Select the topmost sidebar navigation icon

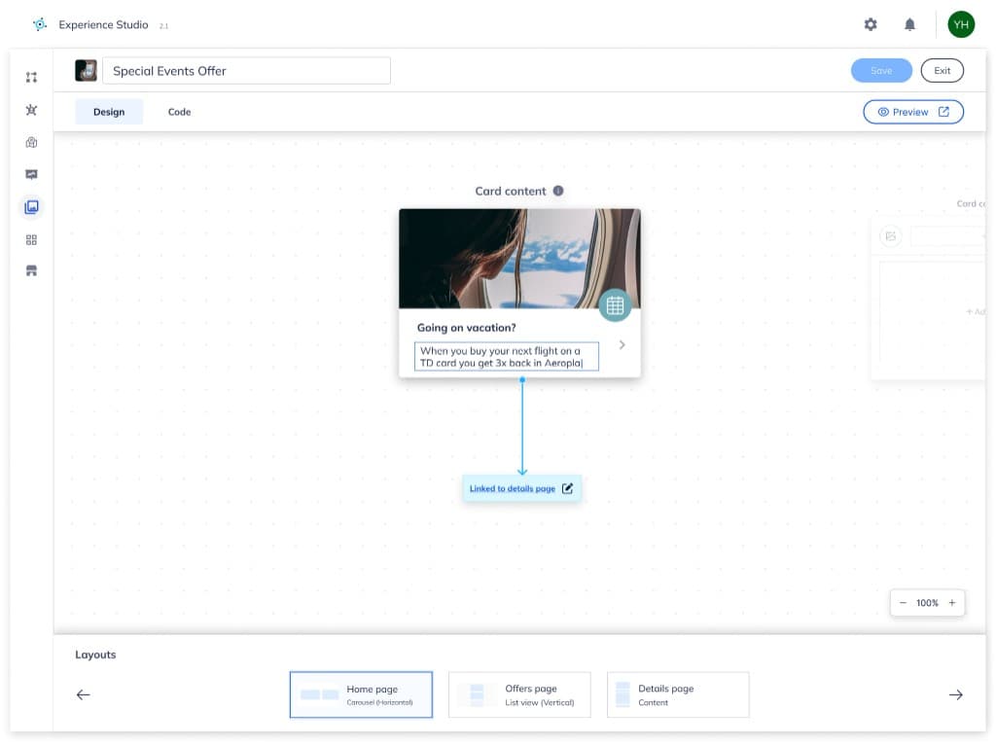coord(31,76)
